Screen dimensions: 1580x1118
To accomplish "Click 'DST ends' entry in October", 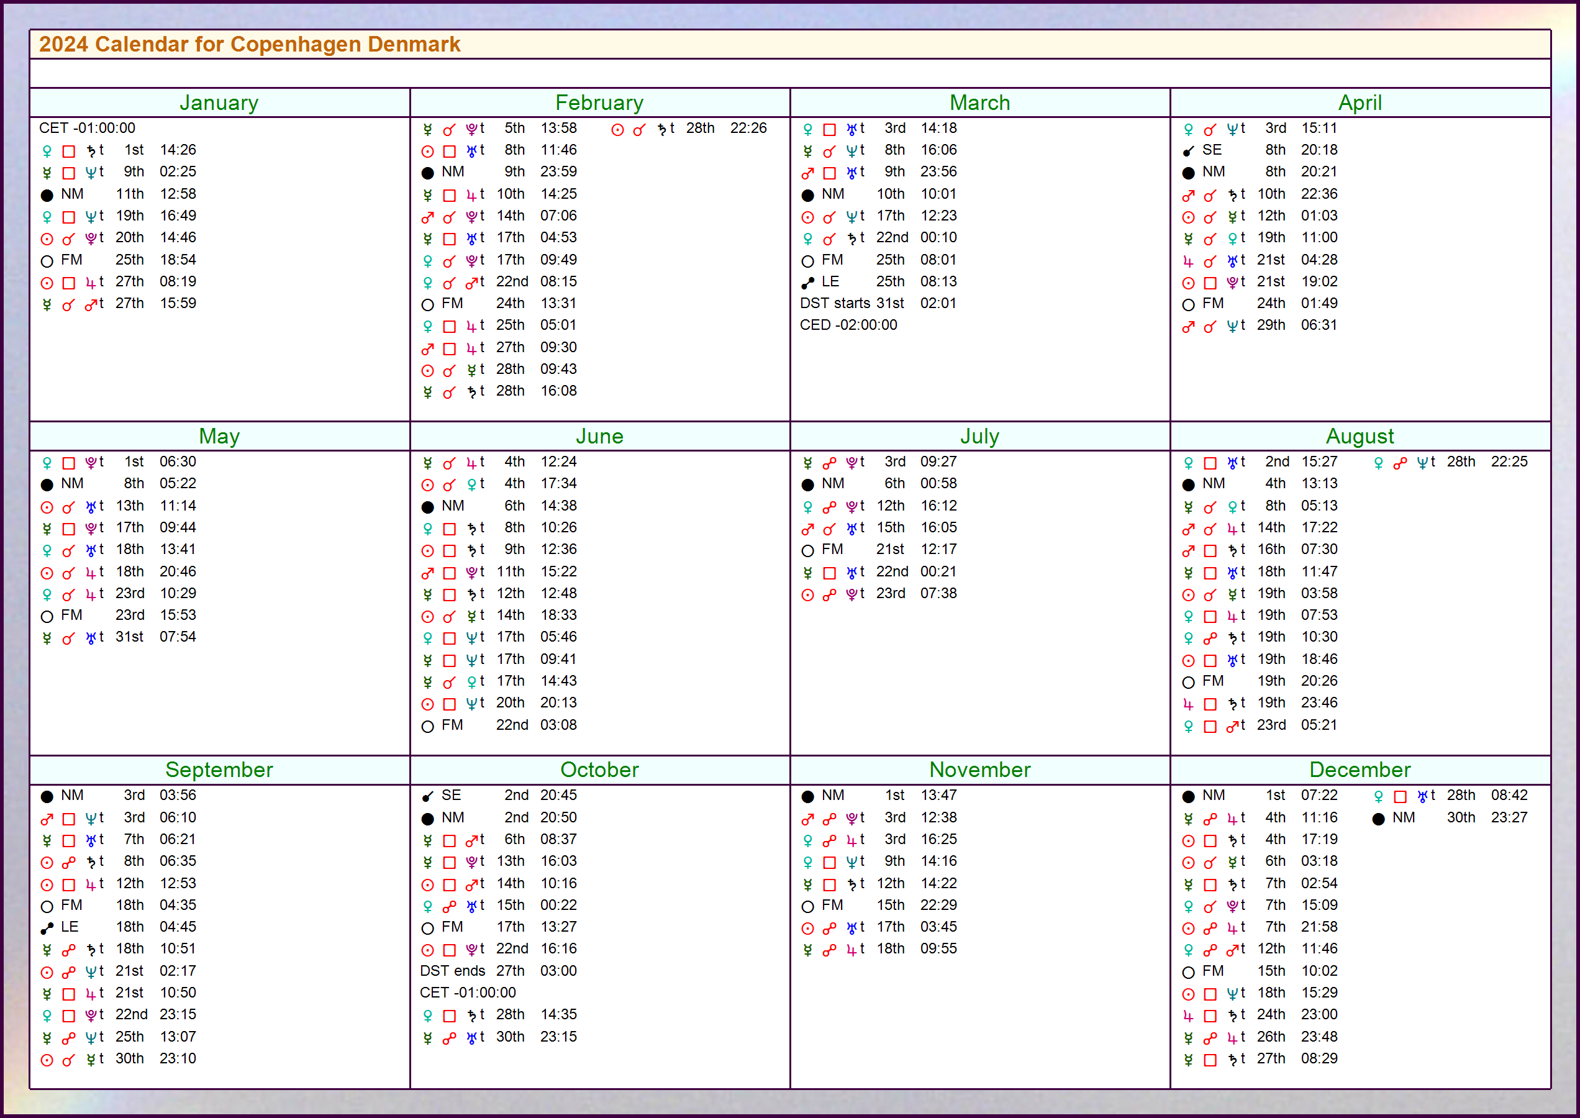I will click(x=452, y=971).
